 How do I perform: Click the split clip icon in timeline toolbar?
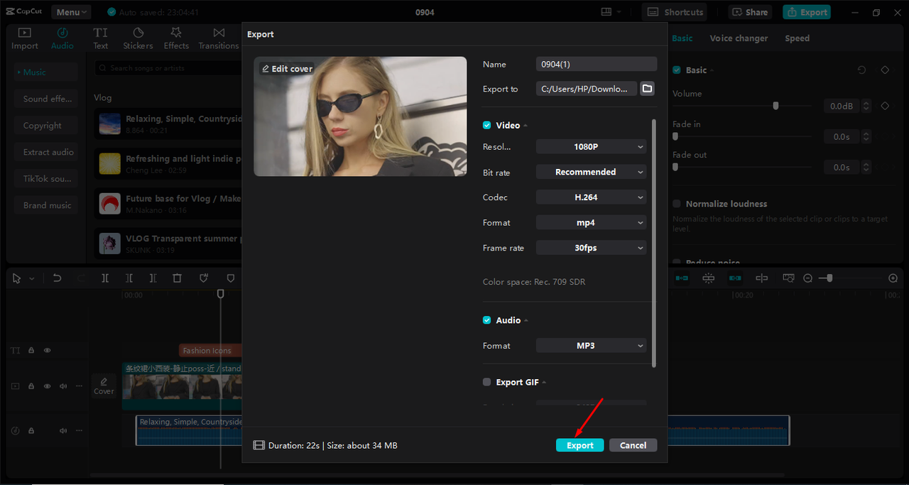(105, 278)
